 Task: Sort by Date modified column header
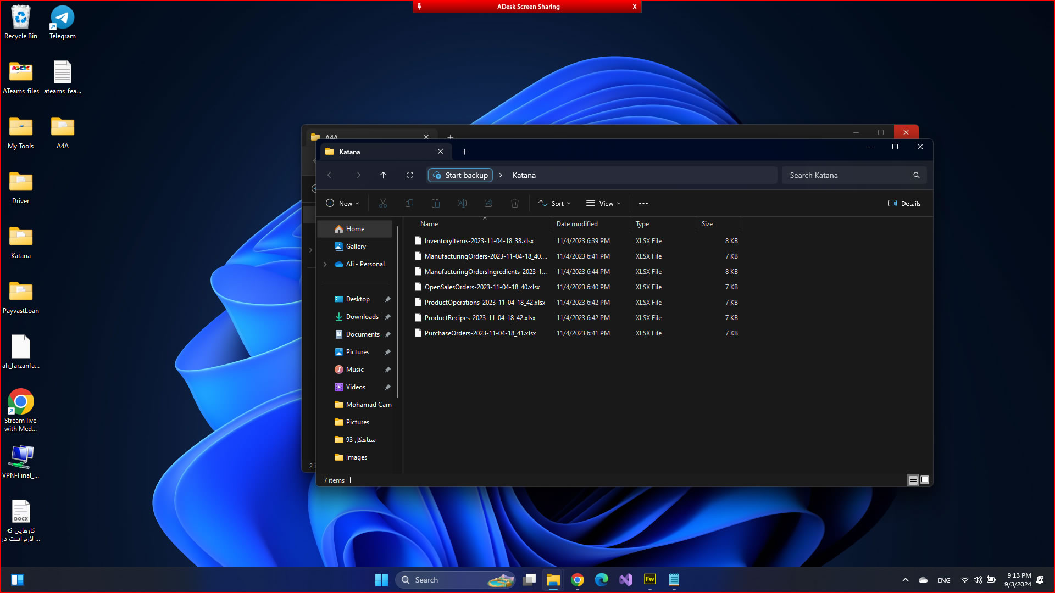click(x=577, y=224)
